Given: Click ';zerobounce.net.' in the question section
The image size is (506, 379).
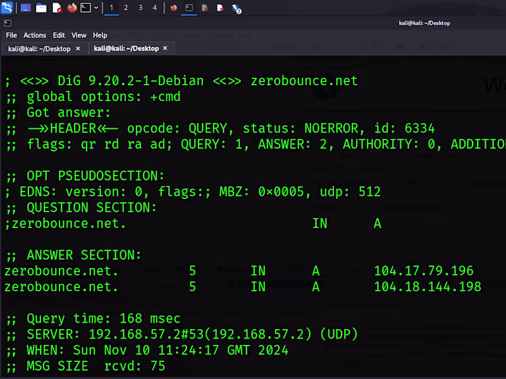Looking at the screenshot, I should (66, 224).
